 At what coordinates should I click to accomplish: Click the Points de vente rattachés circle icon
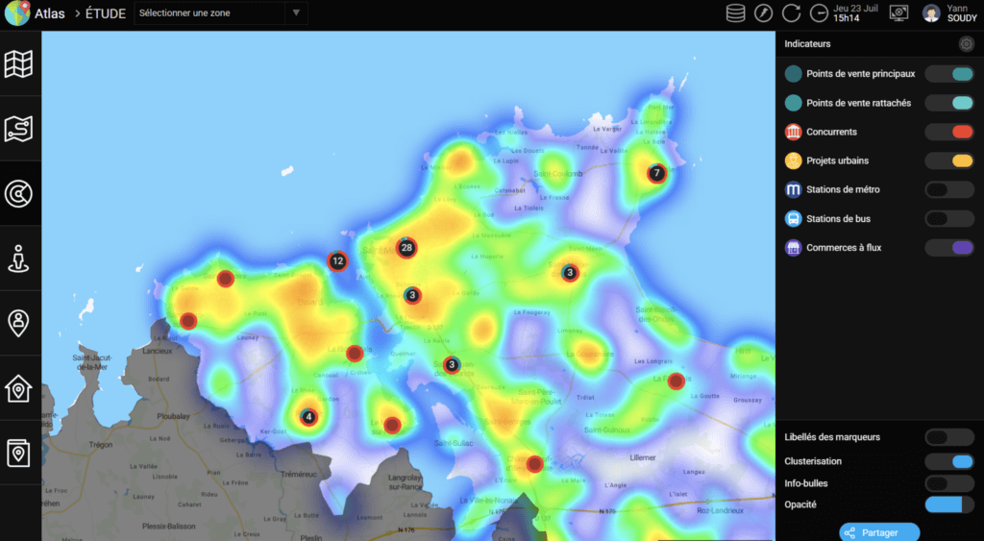tap(793, 103)
